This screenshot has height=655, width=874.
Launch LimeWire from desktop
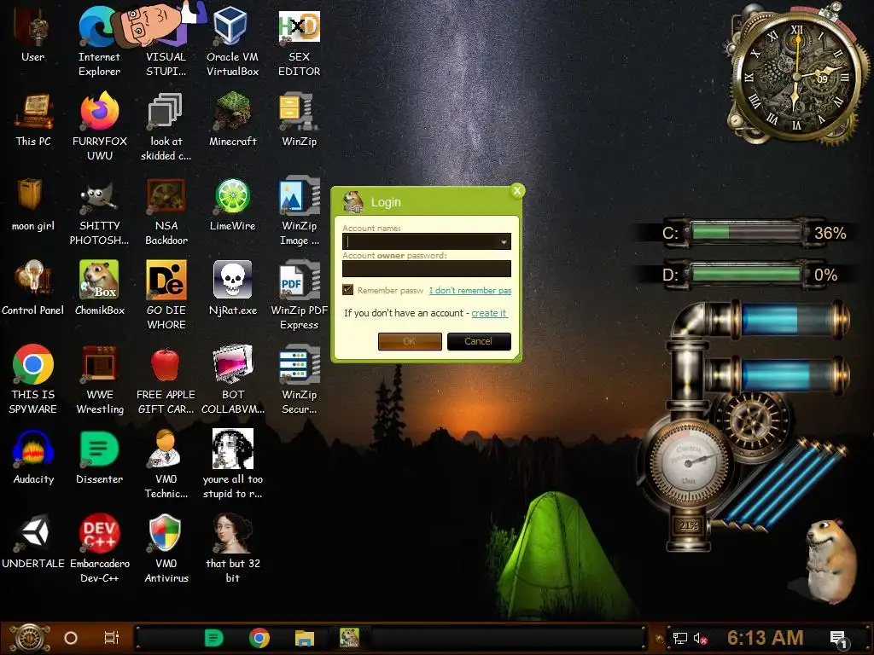[232, 204]
